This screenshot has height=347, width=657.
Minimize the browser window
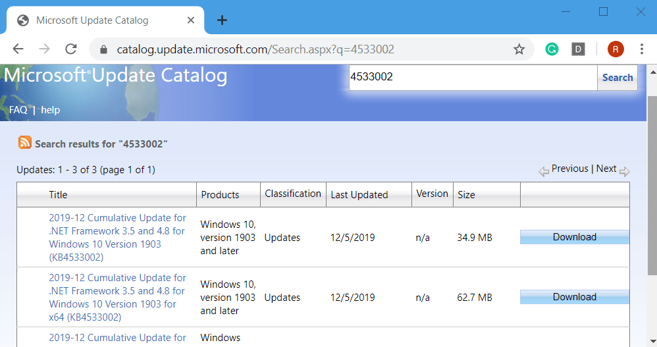pos(565,12)
